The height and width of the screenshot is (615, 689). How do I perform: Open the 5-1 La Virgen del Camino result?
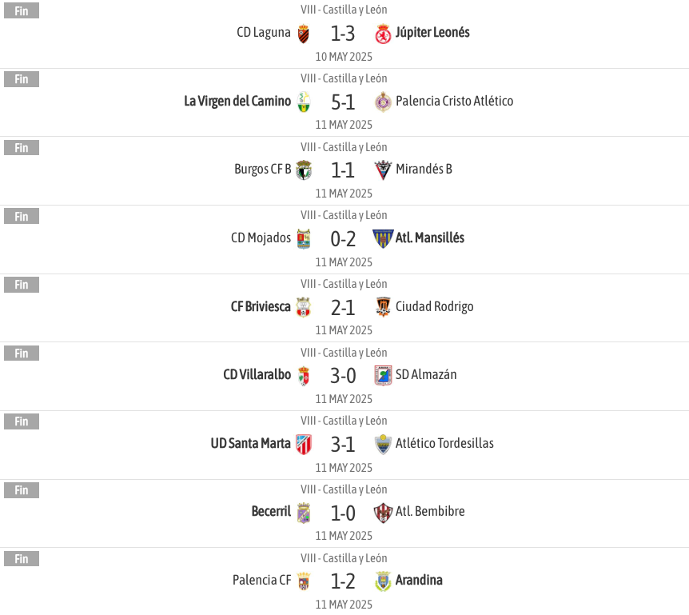click(343, 102)
